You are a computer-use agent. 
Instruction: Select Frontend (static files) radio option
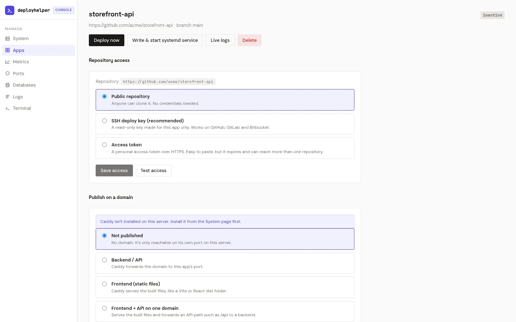tap(105, 284)
